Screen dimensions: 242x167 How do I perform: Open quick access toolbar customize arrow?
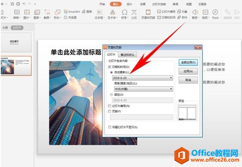[35, 4]
